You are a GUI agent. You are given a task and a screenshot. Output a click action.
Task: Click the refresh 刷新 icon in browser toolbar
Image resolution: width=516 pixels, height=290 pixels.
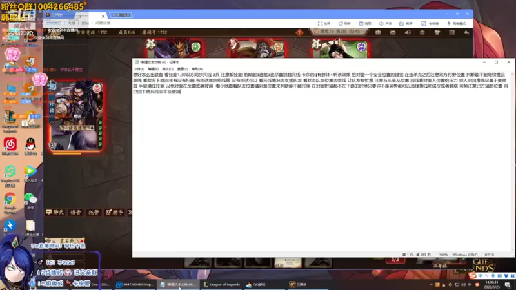pyautogui.click(x=344, y=23)
